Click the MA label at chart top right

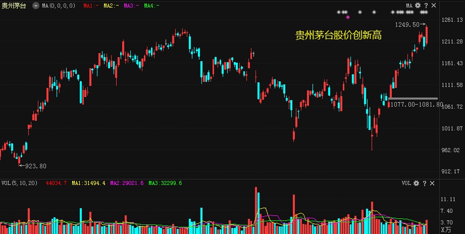[x=409, y=6]
